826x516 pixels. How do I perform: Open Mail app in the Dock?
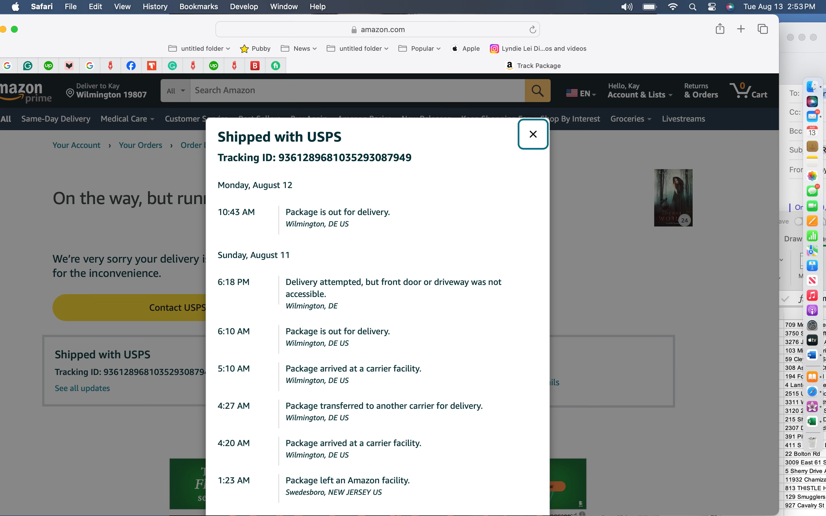812,116
